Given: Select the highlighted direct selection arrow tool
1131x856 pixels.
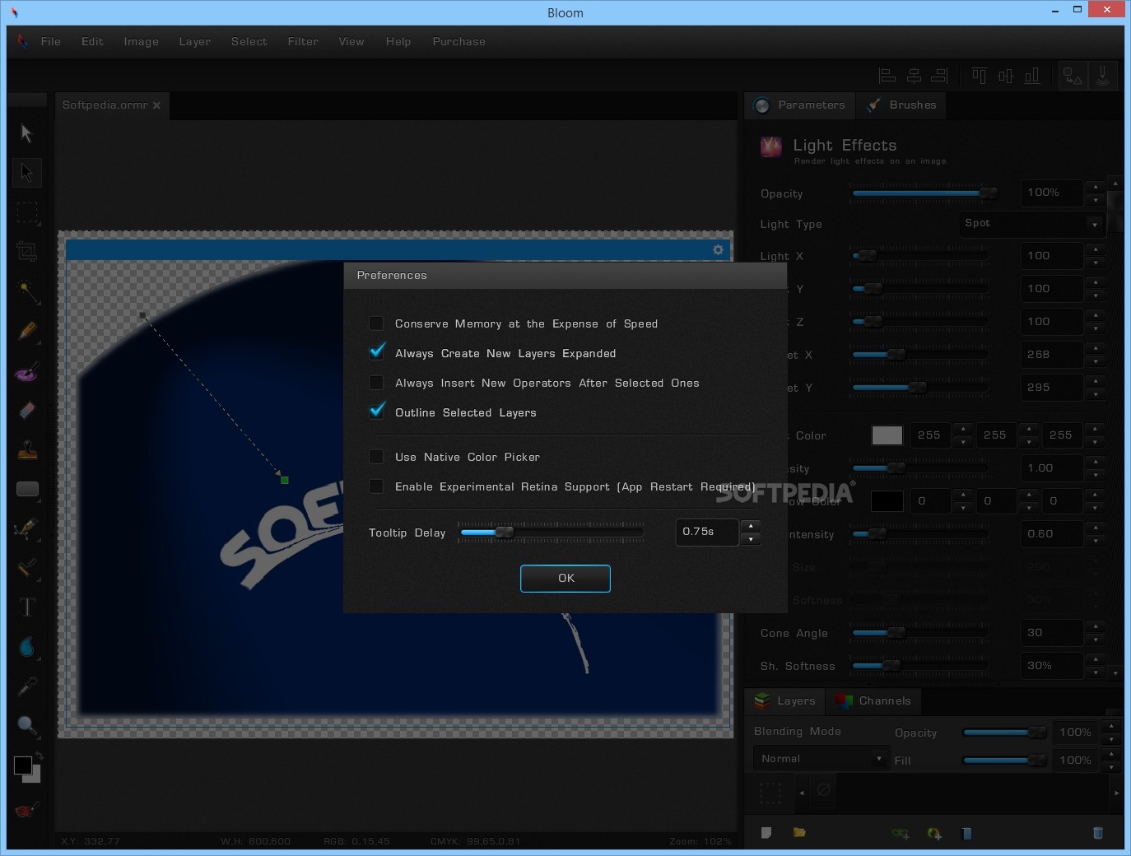Looking at the screenshot, I should 26,173.
